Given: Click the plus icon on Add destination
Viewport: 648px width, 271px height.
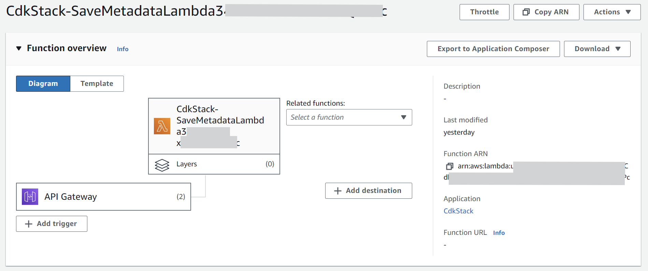Looking at the screenshot, I should point(338,191).
